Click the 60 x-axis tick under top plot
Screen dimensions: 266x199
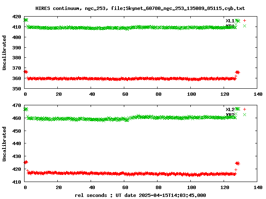click(125, 94)
